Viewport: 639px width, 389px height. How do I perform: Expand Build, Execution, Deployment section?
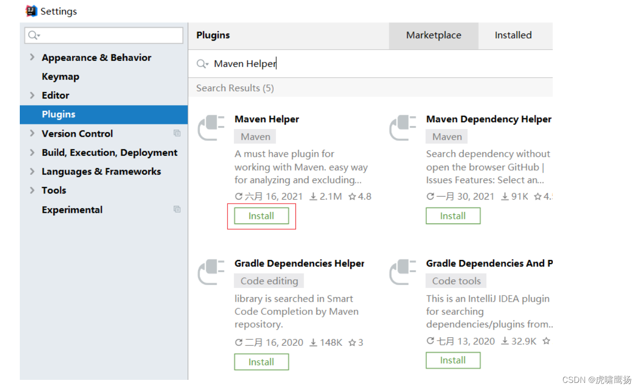tap(32, 152)
